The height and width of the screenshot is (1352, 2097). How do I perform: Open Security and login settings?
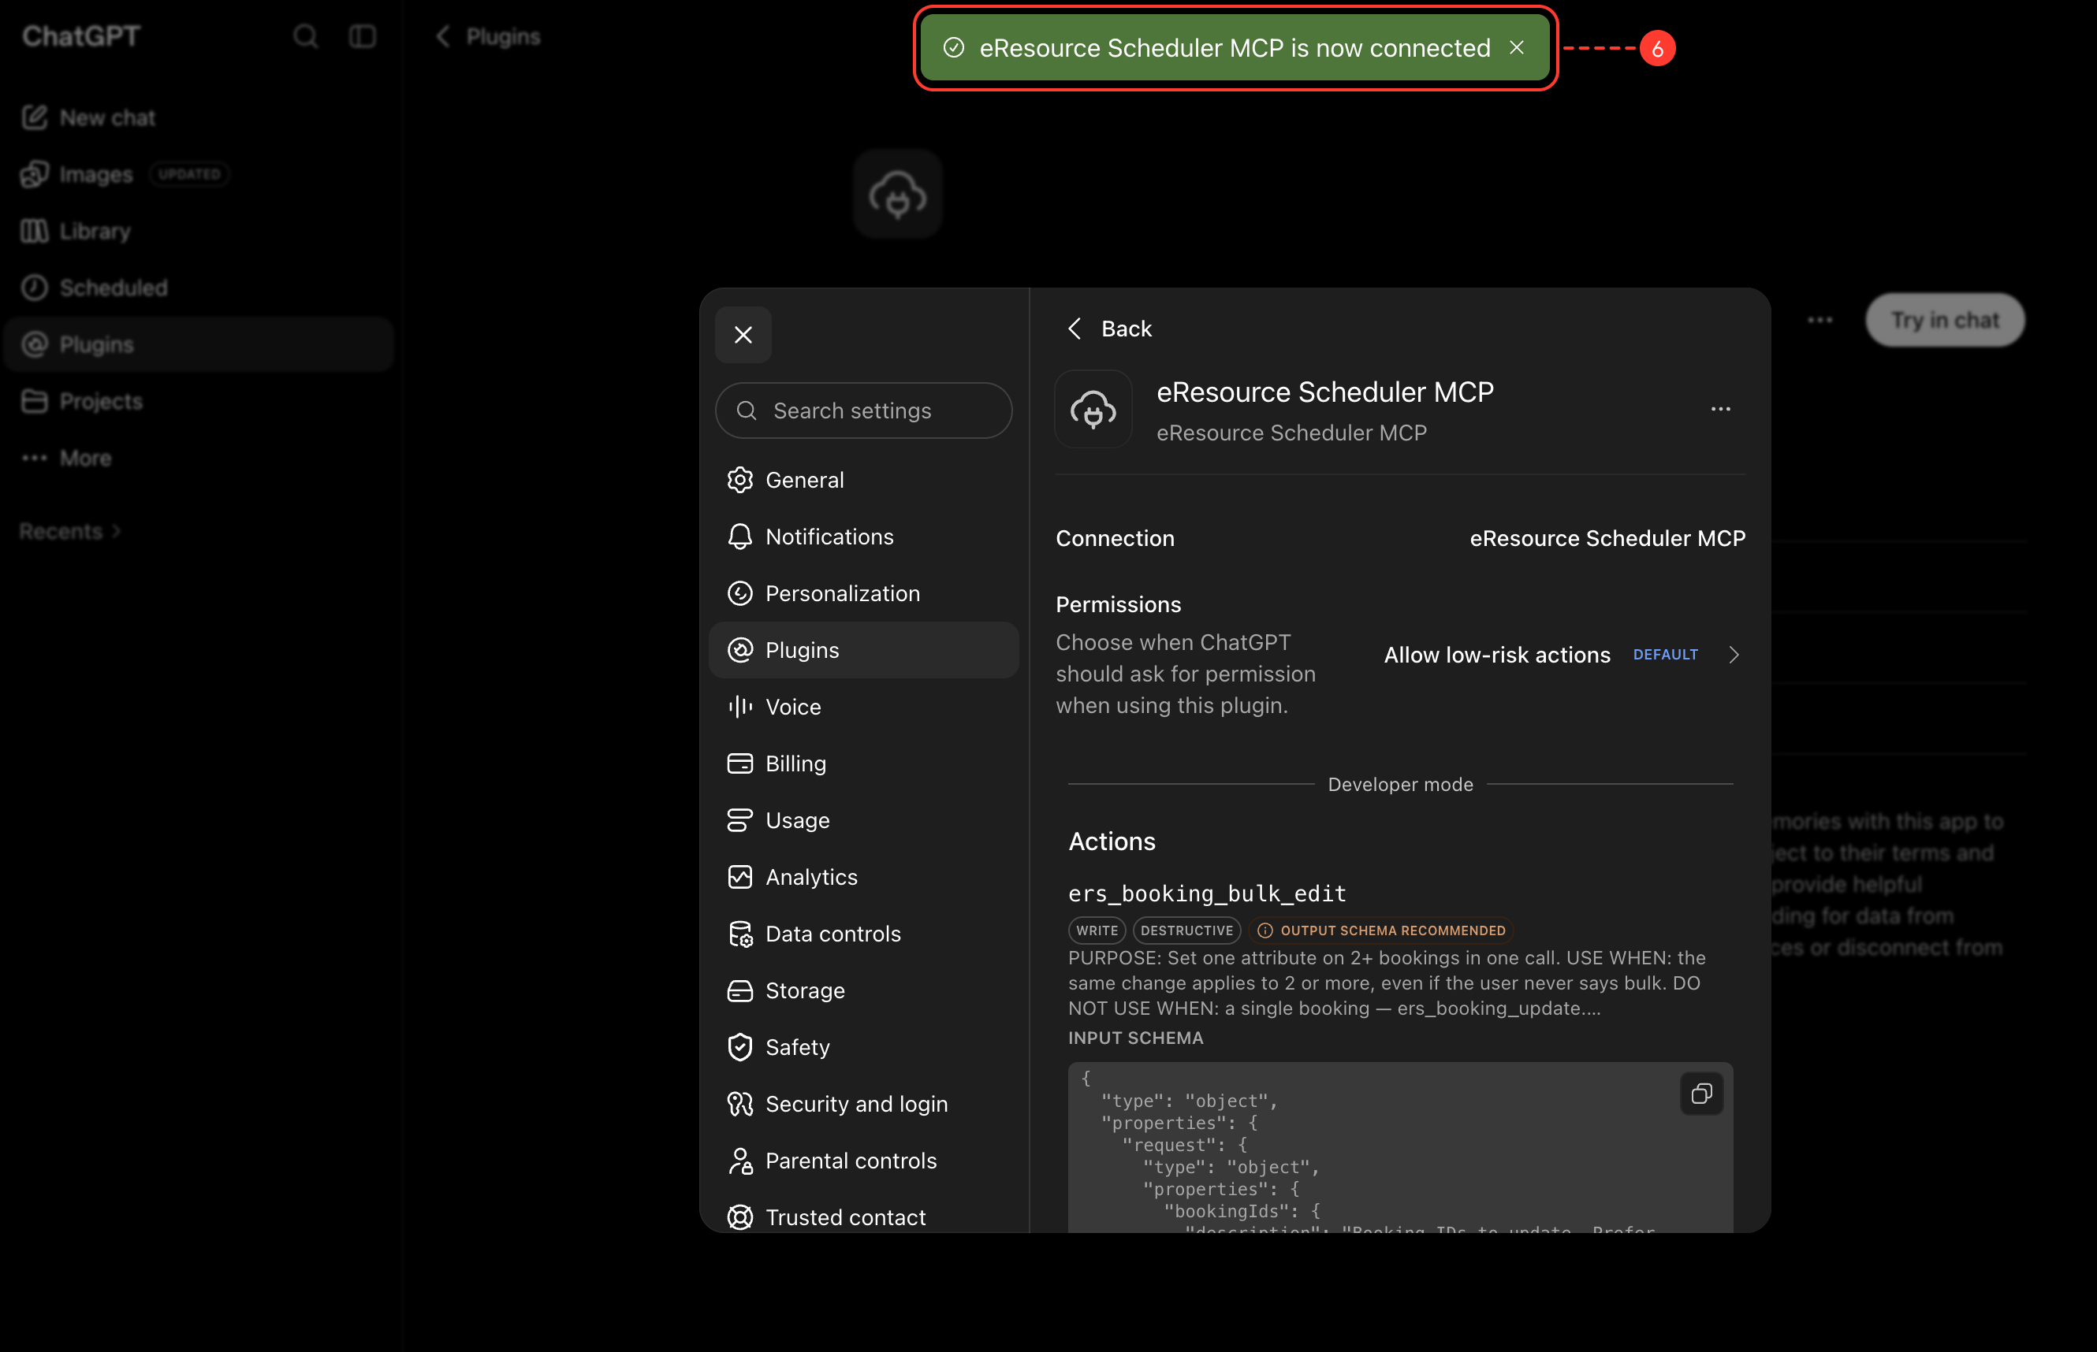(863, 1104)
